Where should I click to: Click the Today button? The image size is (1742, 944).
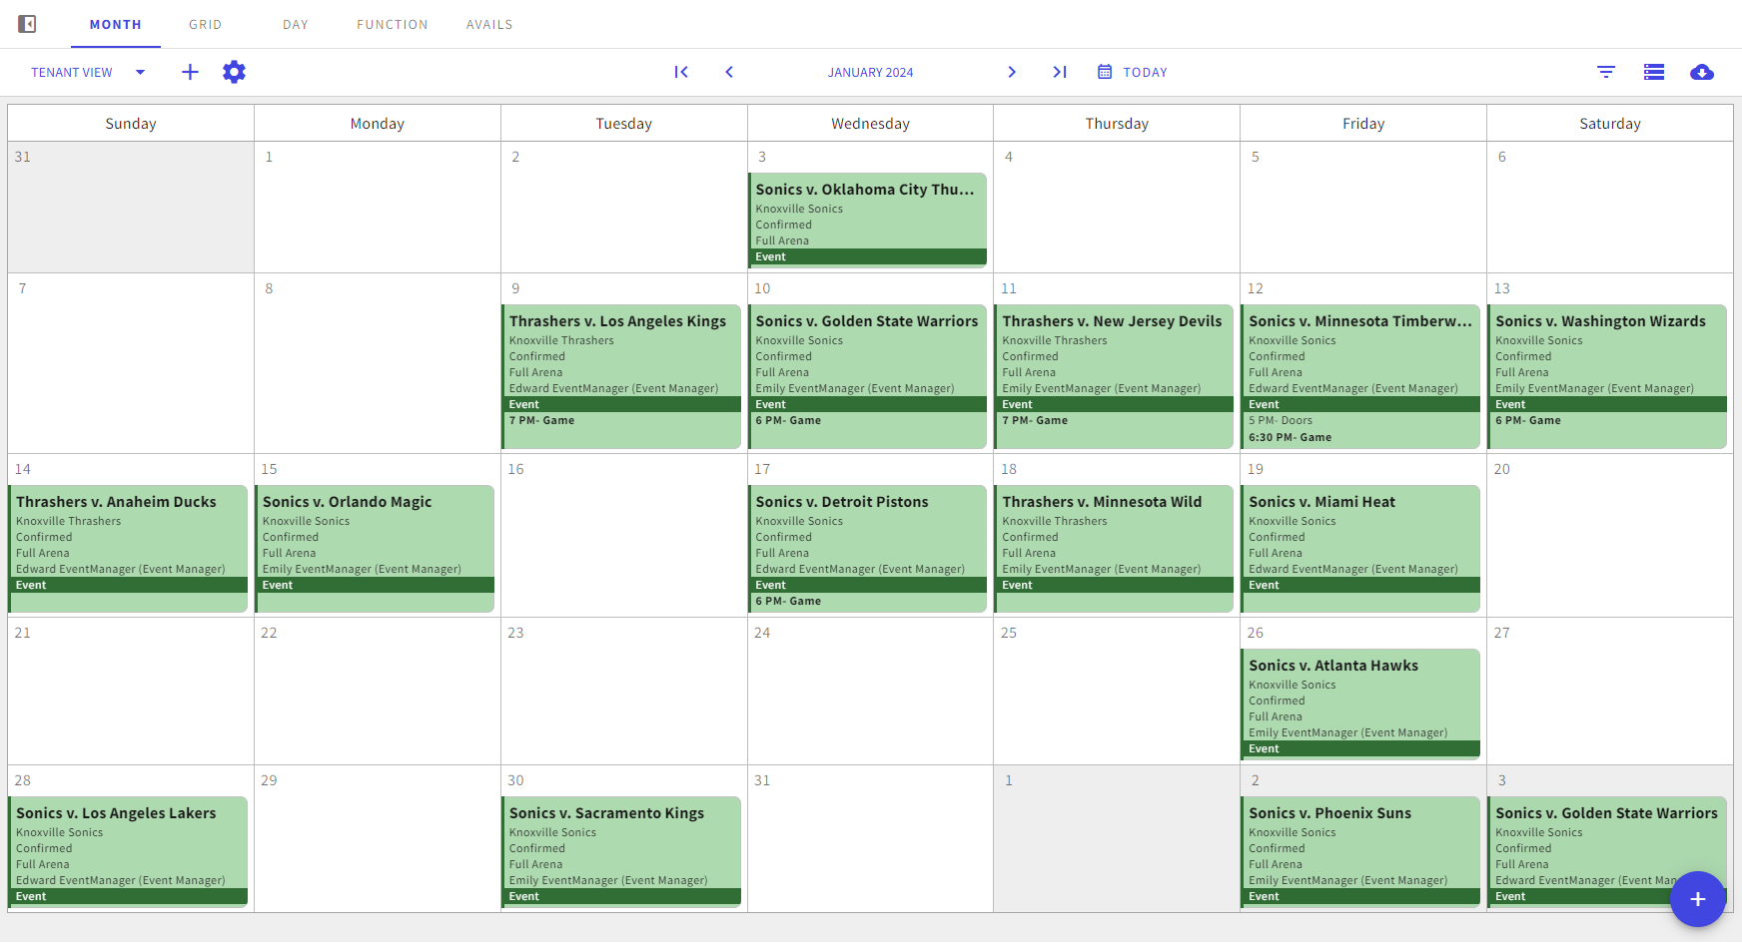point(1133,72)
